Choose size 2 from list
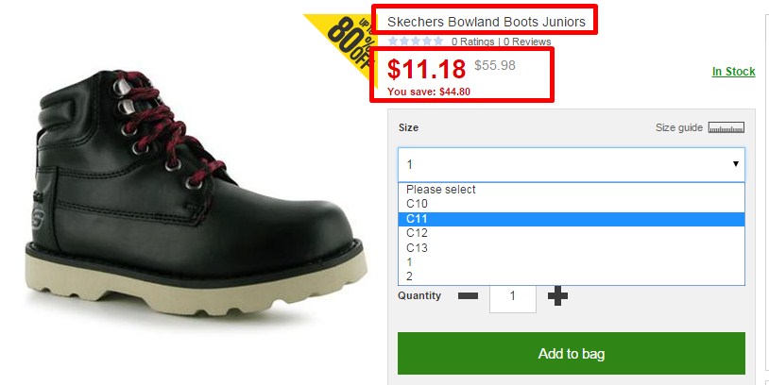769x385 pixels. (x=572, y=276)
